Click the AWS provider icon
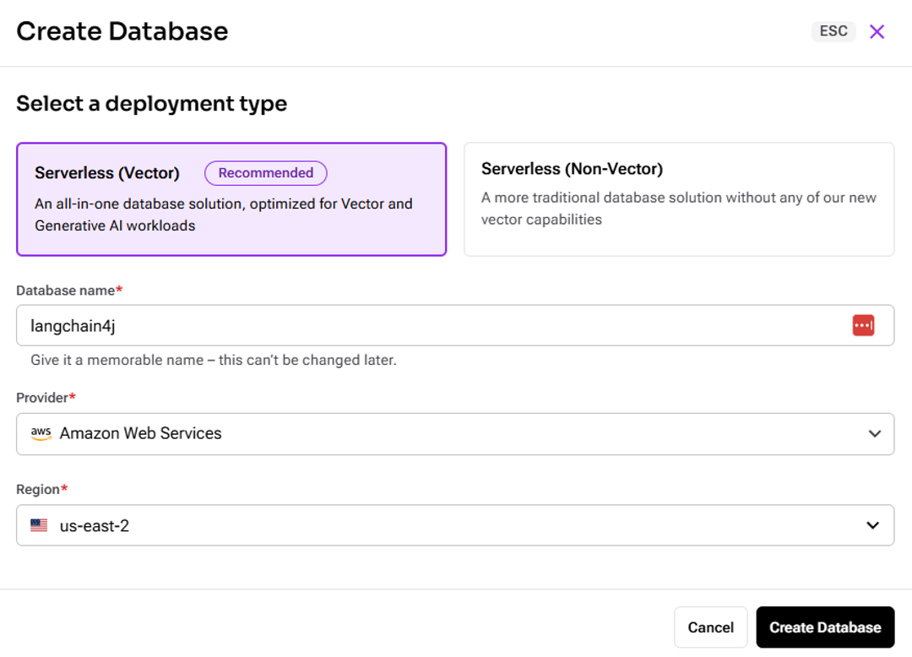Screen dimensions: 912x657 pyautogui.click(x=40, y=433)
